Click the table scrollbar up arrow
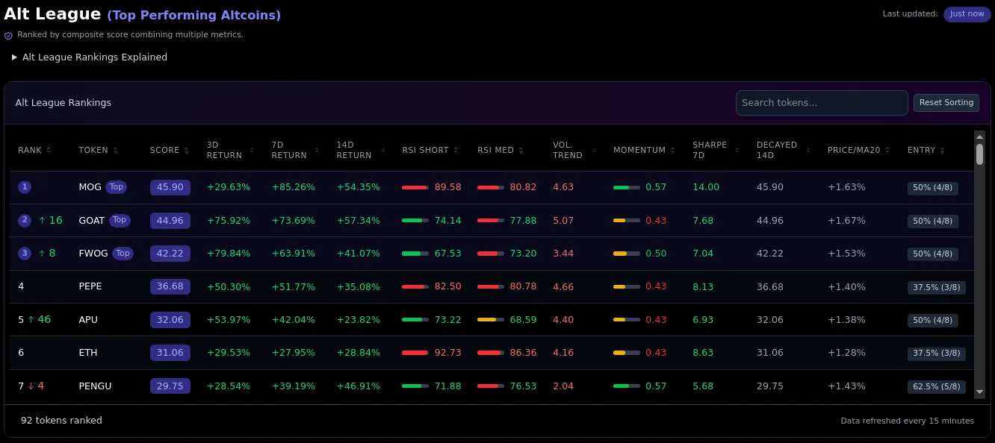 (x=980, y=136)
